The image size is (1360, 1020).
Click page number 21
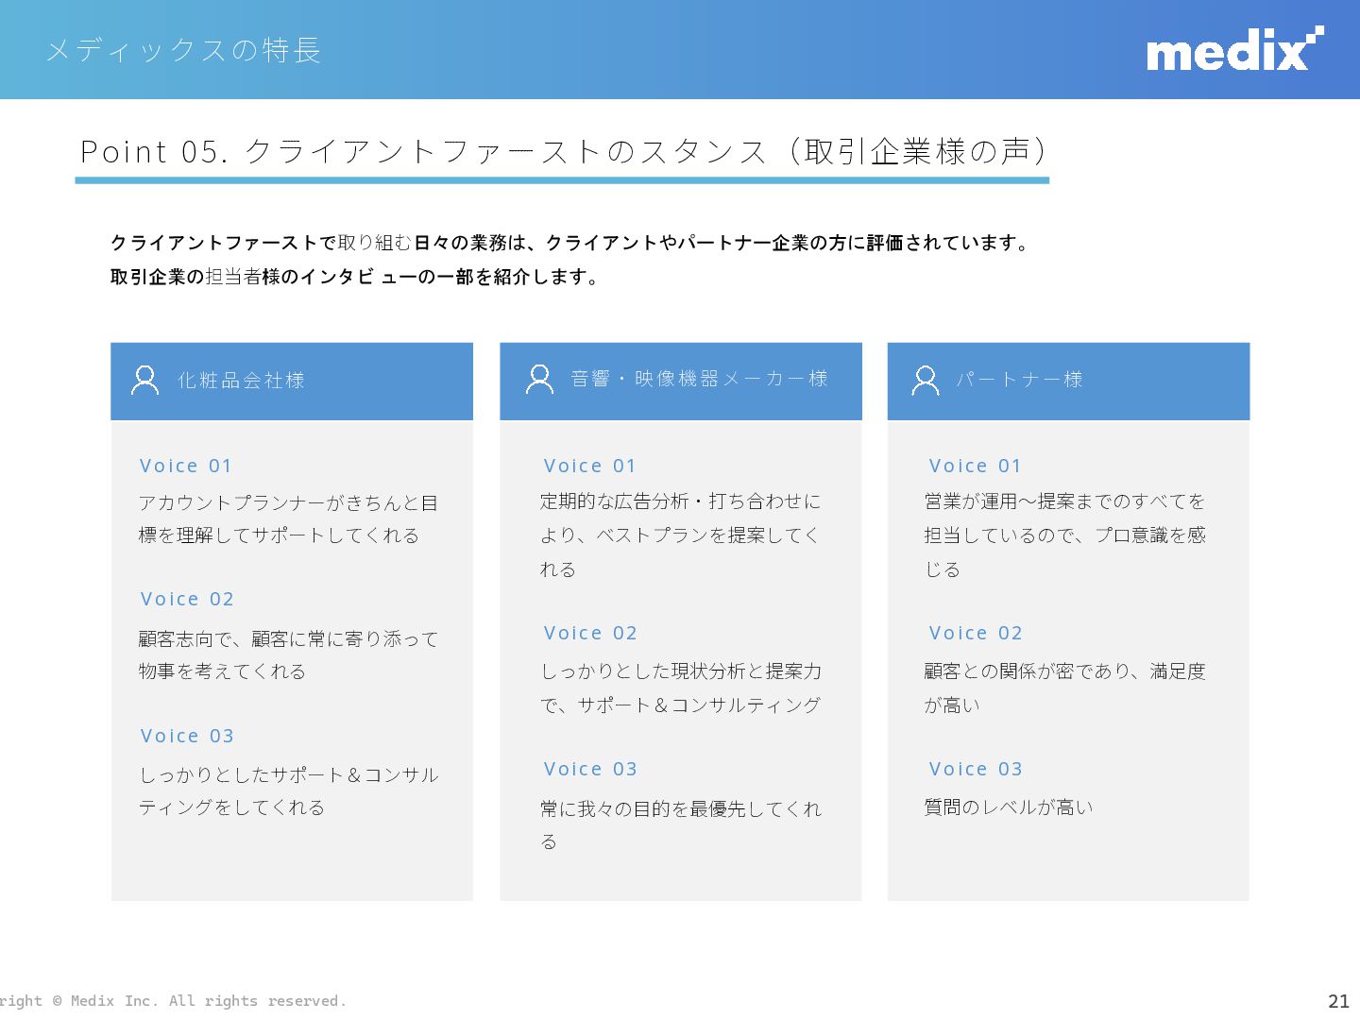point(1339,1001)
